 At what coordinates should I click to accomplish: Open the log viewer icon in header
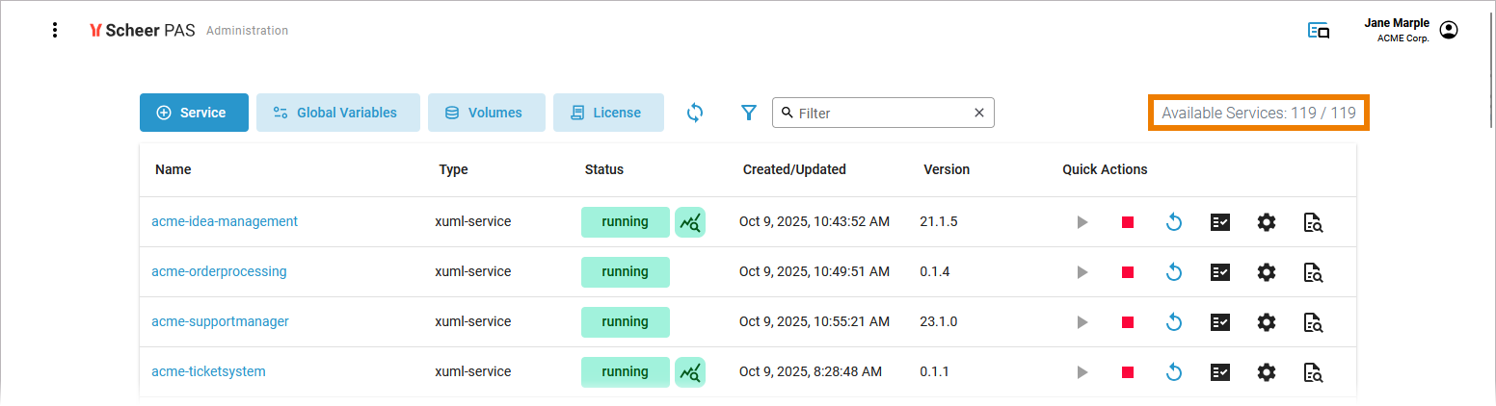[x=1318, y=31]
